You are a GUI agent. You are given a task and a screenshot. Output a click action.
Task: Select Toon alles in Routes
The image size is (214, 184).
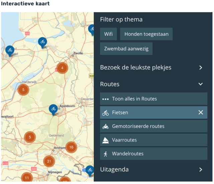coord(134,99)
